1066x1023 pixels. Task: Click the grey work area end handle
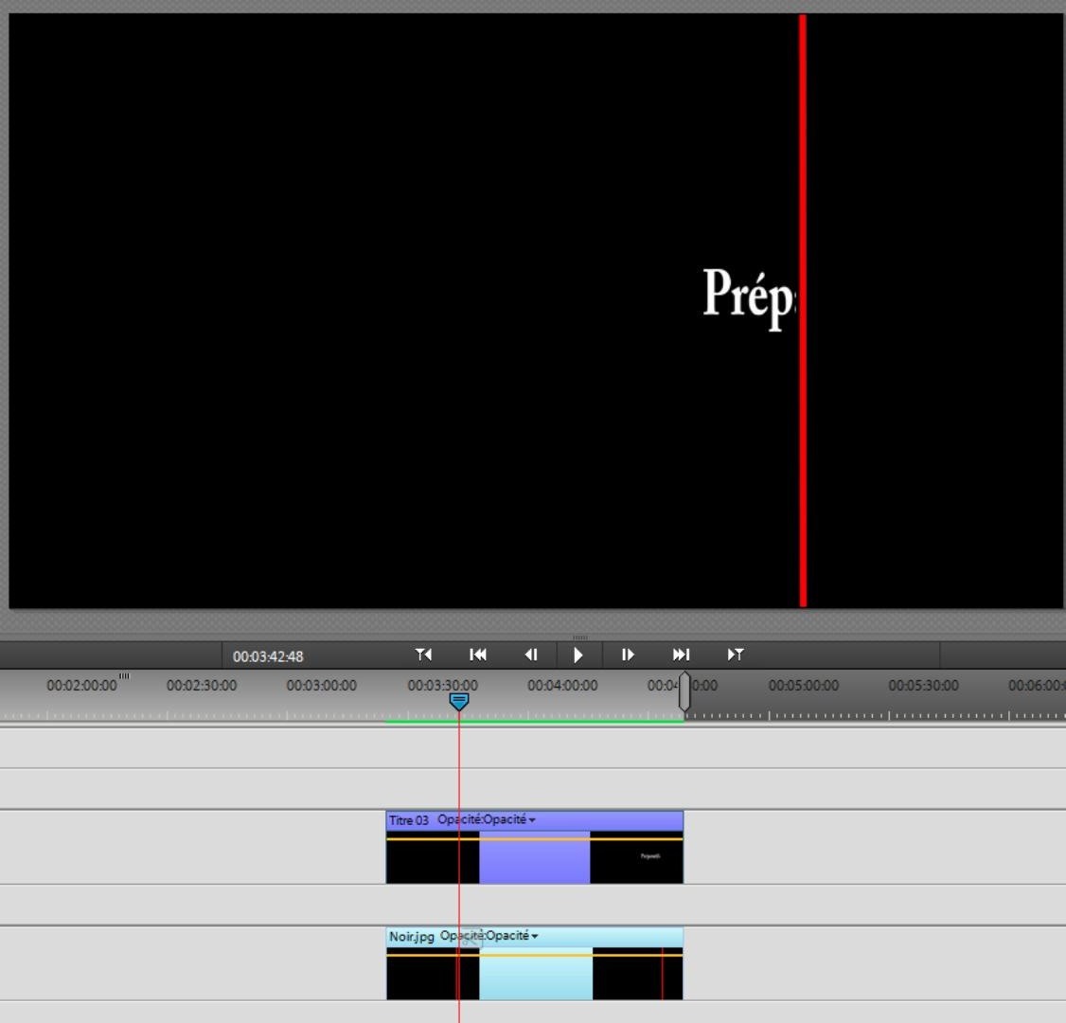click(684, 692)
